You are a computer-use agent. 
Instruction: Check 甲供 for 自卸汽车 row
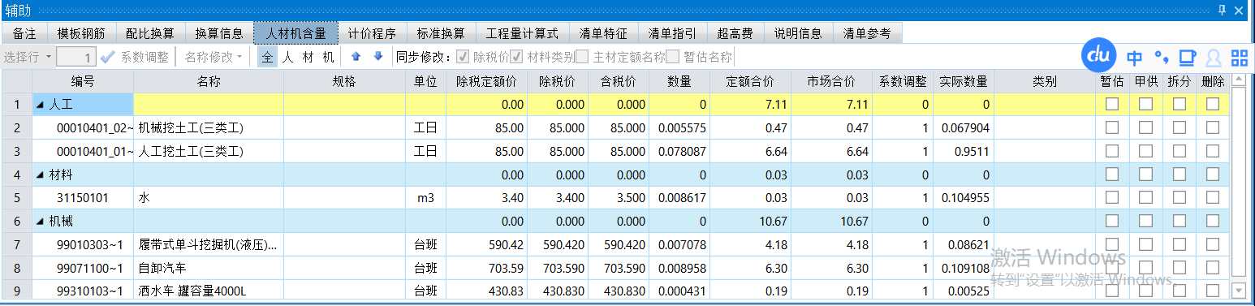tap(1145, 267)
